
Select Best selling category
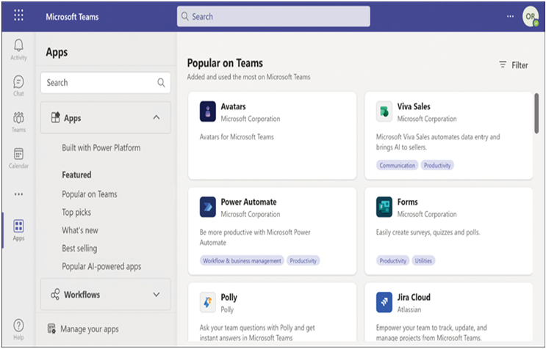pos(79,249)
